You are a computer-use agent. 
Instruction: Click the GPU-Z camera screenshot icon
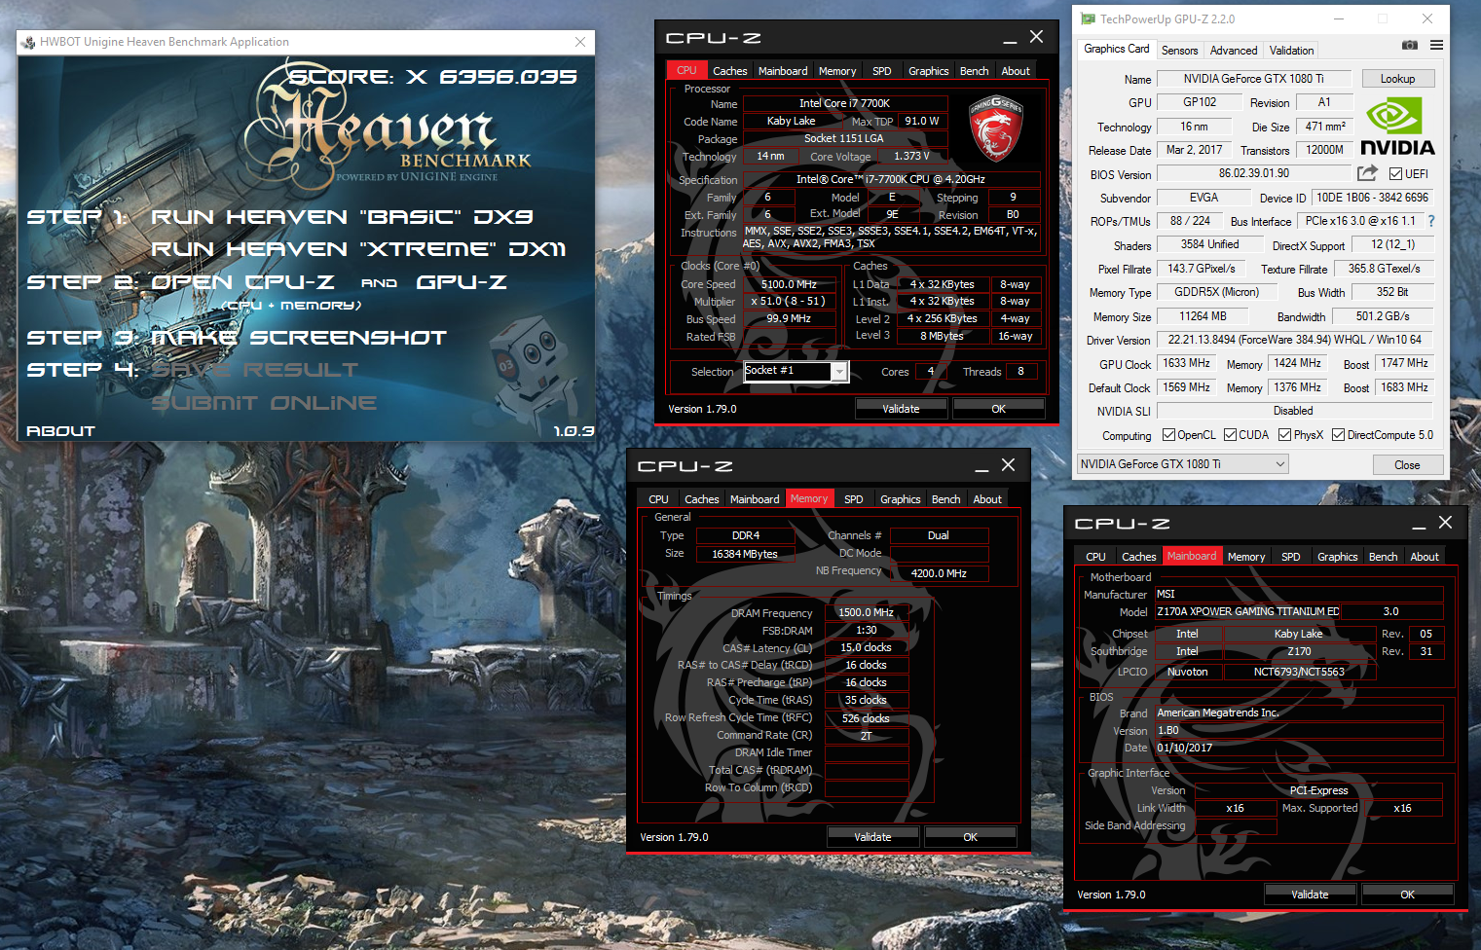tap(1409, 45)
